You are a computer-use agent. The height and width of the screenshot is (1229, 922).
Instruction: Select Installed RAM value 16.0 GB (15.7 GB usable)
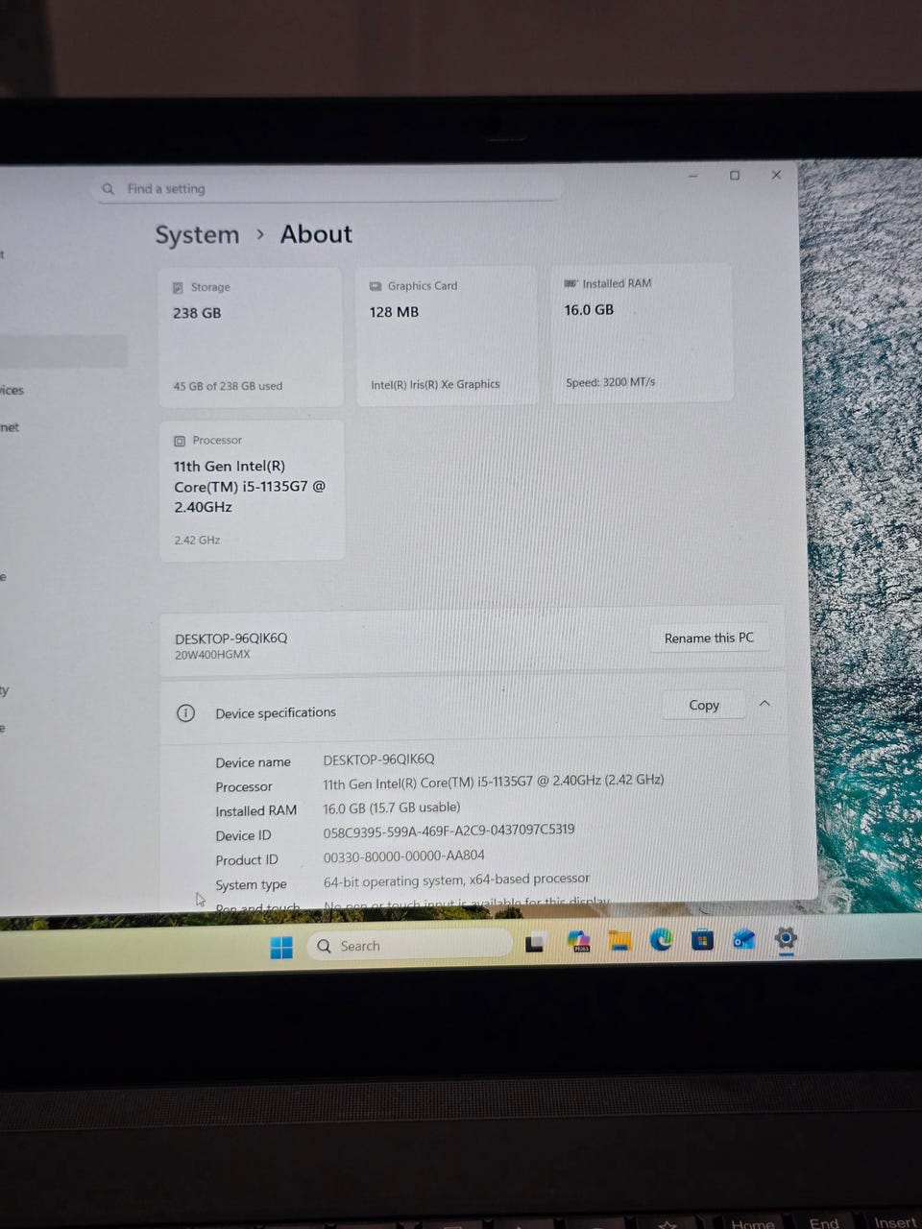click(x=391, y=807)
